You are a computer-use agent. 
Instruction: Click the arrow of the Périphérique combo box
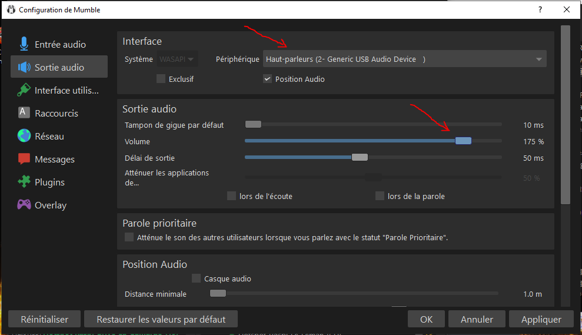coord(538,59)
